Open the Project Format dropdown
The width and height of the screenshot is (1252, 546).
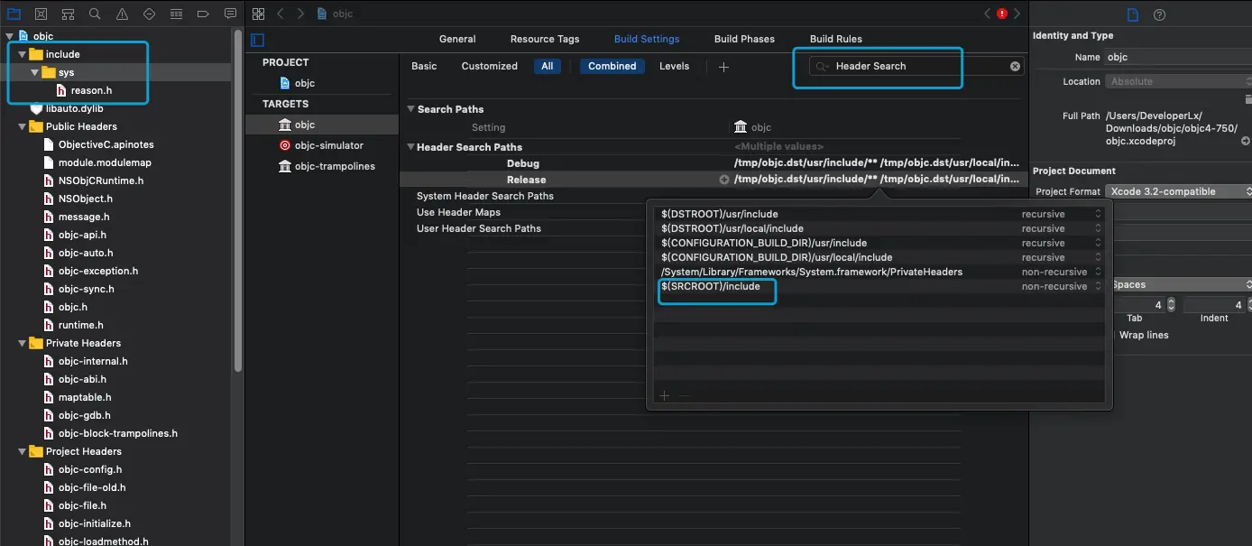[x=1179, y=191]
